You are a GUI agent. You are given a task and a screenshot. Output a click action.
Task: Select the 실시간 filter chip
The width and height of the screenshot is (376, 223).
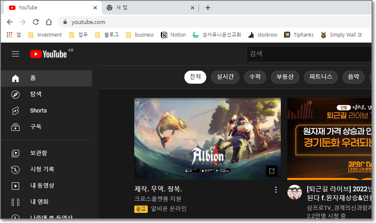pyautogui.click(x=225, y=77)
